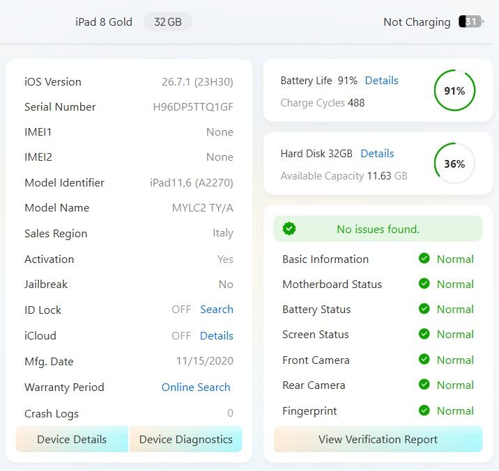Image resolution: width=499 pixels, height=471 pixels.
Task: Click the green check icon for Screen Status
Action: point(424,334)
